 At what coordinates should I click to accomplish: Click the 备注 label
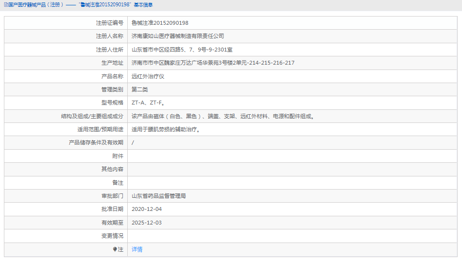tap(118, 183)
